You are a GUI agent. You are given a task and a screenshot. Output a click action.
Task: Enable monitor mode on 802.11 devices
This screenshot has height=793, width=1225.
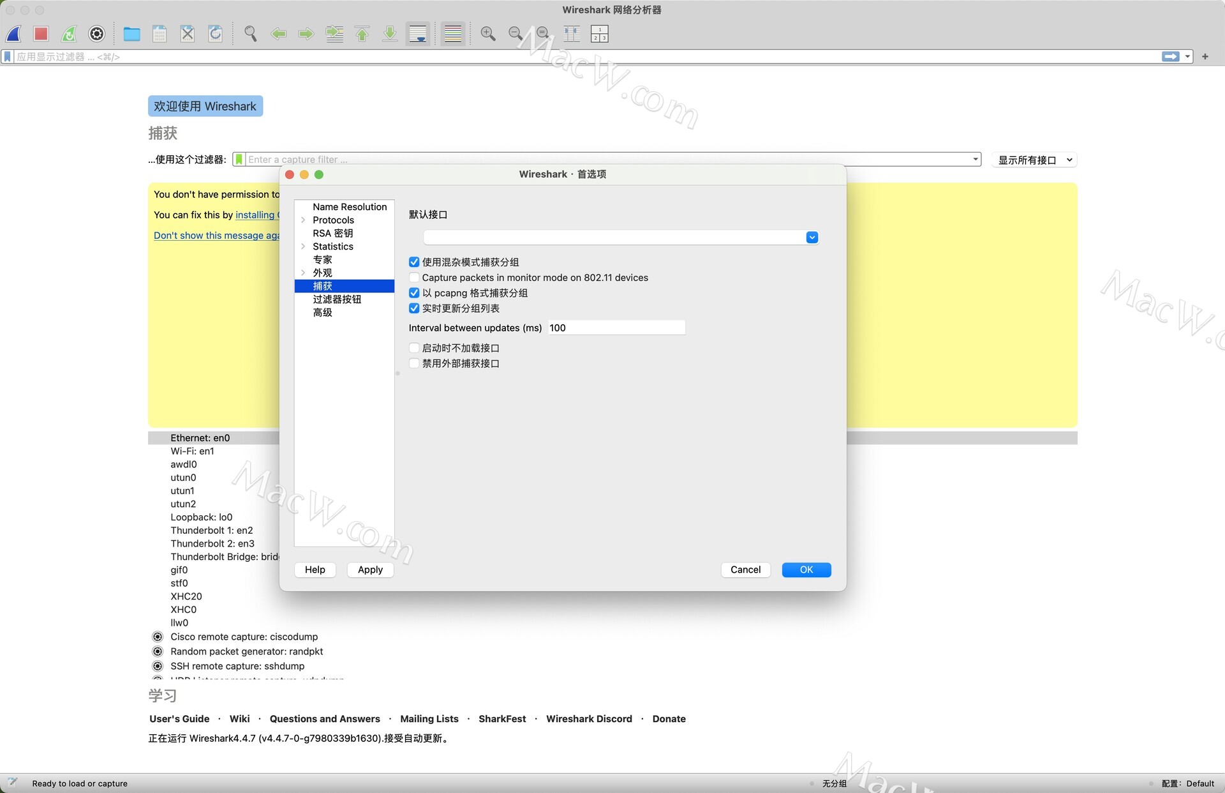[x=414, y=278]
